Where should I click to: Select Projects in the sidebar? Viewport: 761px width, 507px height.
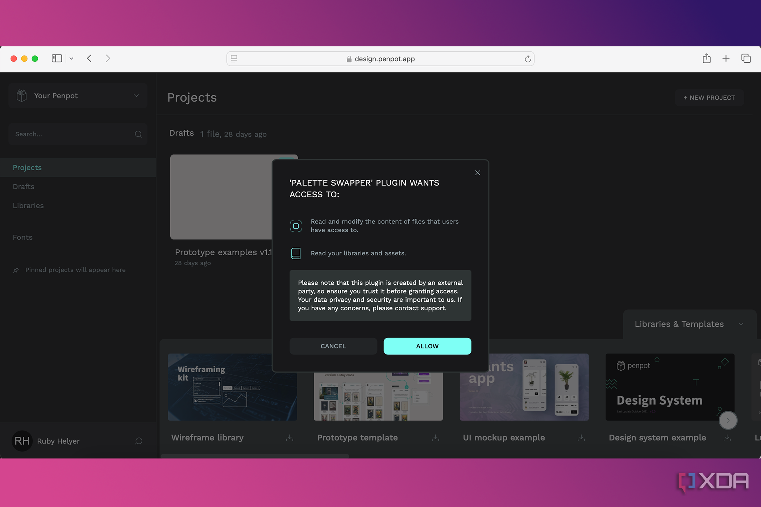[78, 167]
